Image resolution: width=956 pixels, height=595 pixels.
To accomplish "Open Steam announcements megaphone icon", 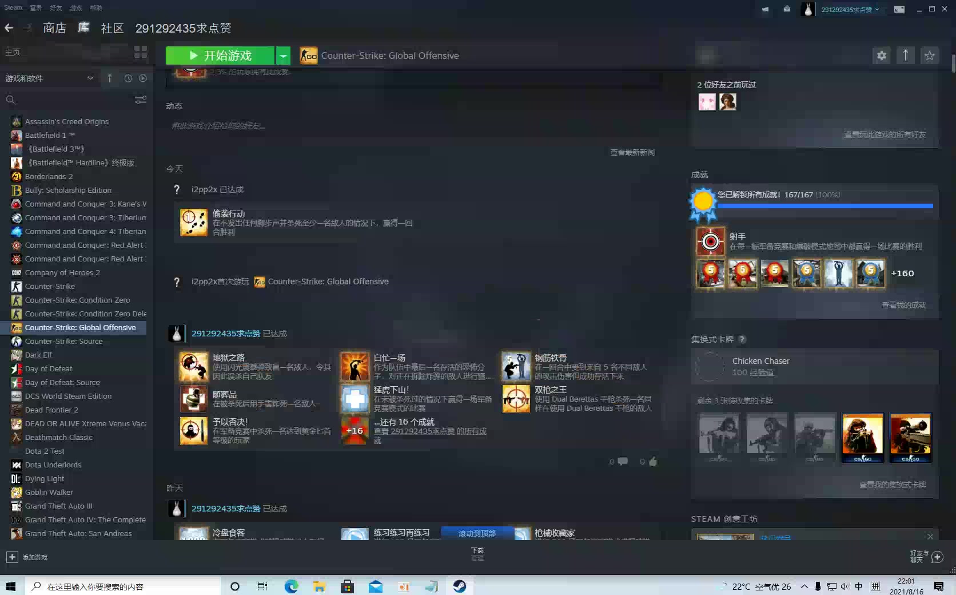I will [x=765, y=9].
